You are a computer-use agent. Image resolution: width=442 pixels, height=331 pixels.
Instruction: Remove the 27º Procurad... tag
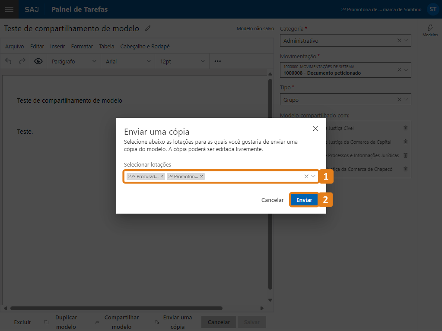(x=162, y=177)
